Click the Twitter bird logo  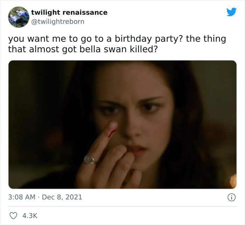coord(231,12)
